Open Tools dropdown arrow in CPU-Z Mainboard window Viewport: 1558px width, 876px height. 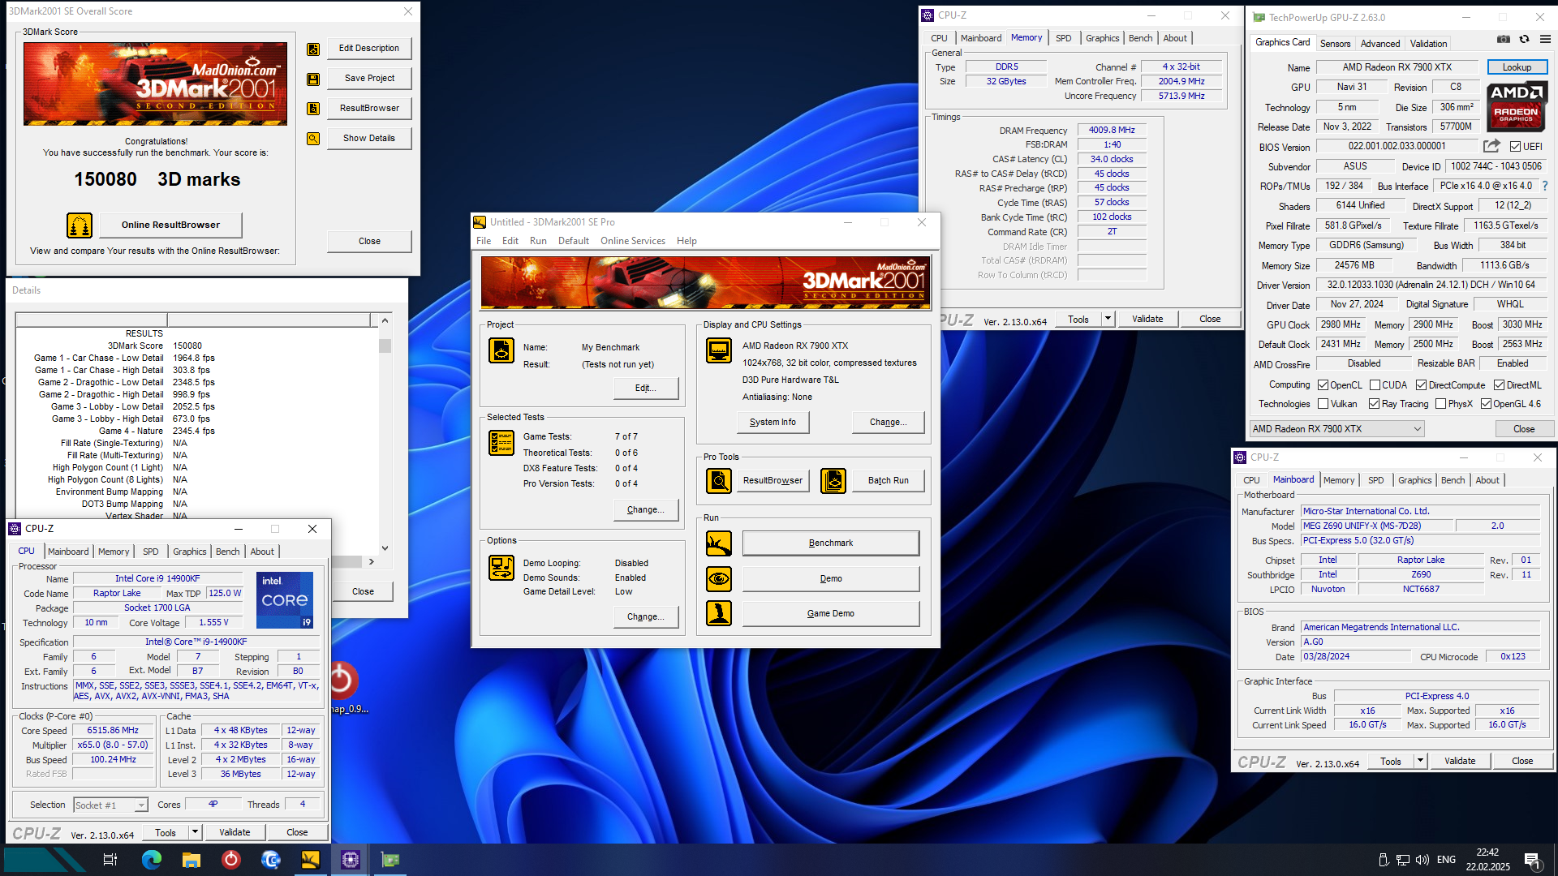tap(1420, 761)
